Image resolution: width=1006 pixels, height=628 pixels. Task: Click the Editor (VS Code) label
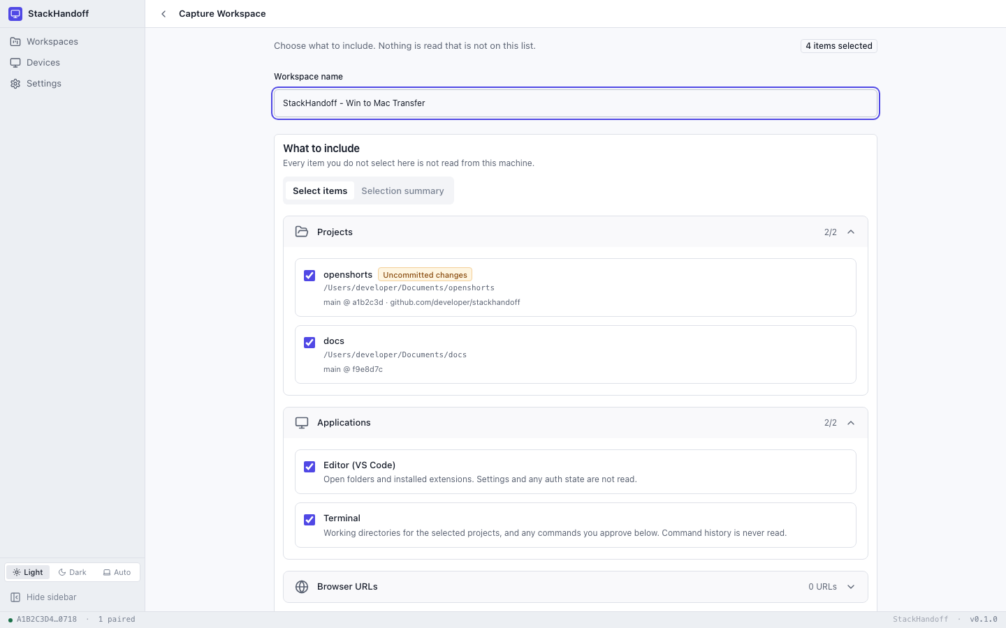[359, 465]
